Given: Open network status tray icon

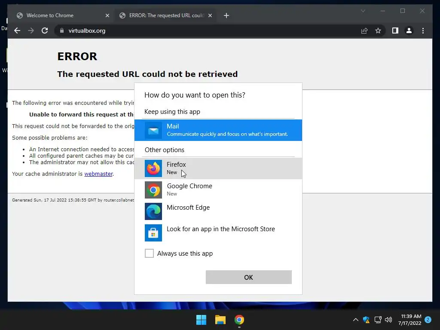Looking at the screenshot, I should (378, 320).
